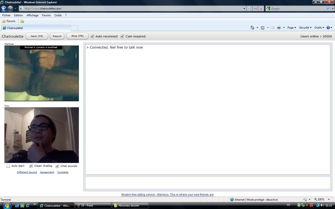The height and width of the screenshot is (209, 335).
Task: Click the Stop (F8) button
Action: (x=77, y=36)
